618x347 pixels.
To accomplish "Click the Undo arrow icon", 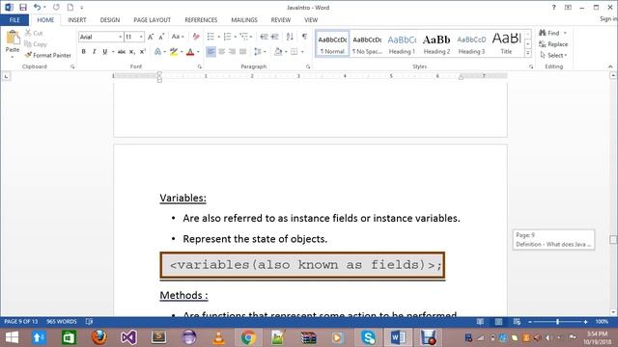I will tap(37, 7).
